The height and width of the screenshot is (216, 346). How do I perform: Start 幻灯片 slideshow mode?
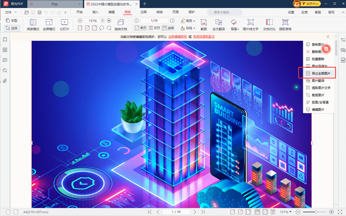click(x=64, y=25)
